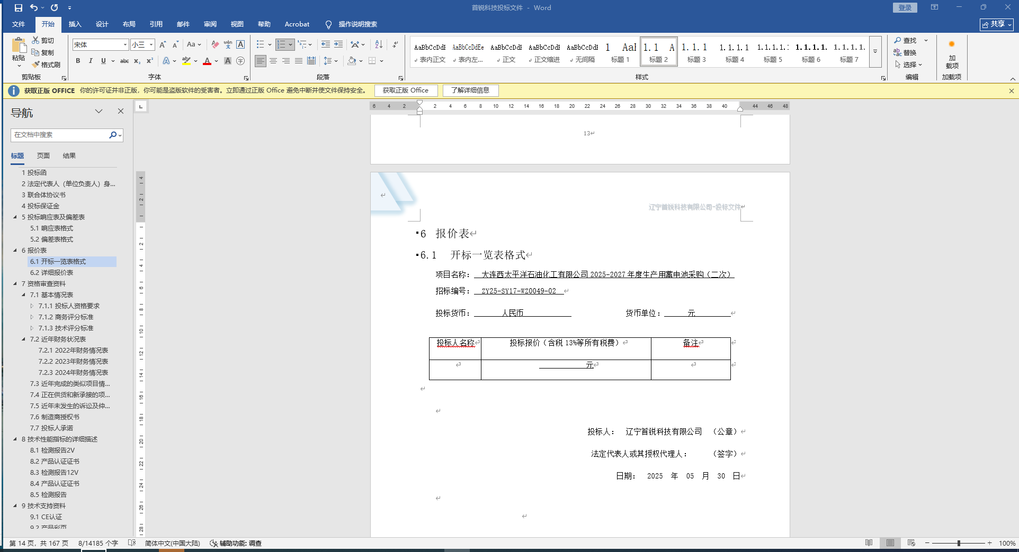Viewport: 1019px width, 552px height.
Task: Click the Redo/Repeat icon
Action: pos(54,8)
